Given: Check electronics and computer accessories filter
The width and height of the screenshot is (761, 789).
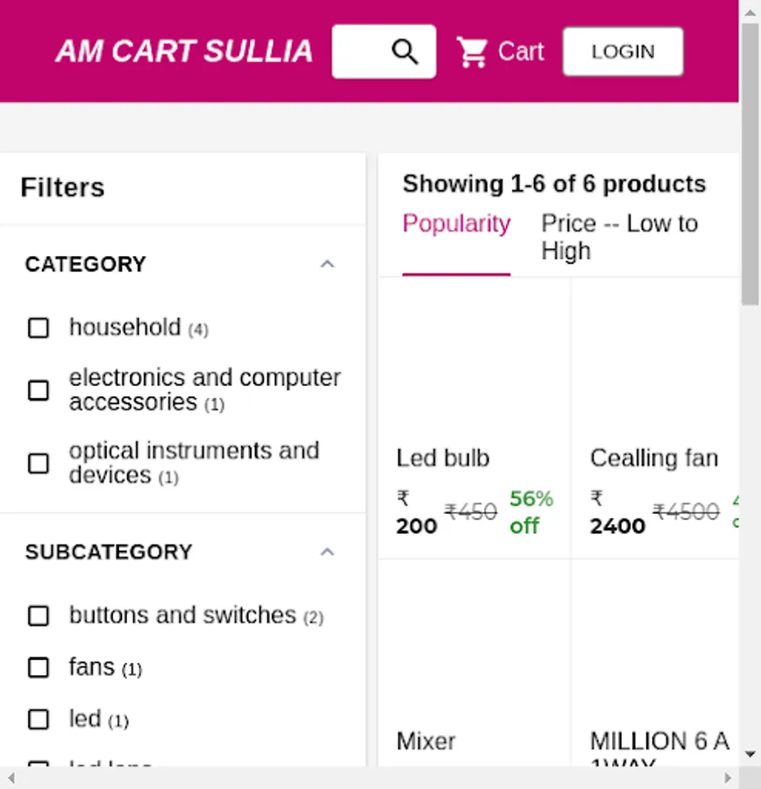Looking at the screenshot, I should (x=39, y=390).
